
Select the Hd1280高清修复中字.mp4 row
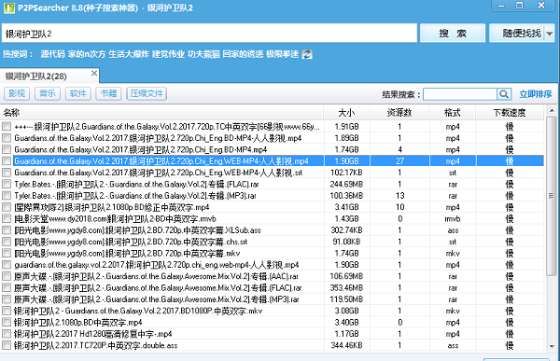click(272, 334)
